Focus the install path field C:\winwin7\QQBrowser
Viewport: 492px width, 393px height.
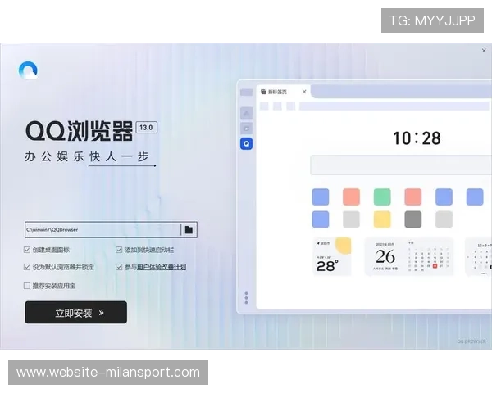[102, 230]
